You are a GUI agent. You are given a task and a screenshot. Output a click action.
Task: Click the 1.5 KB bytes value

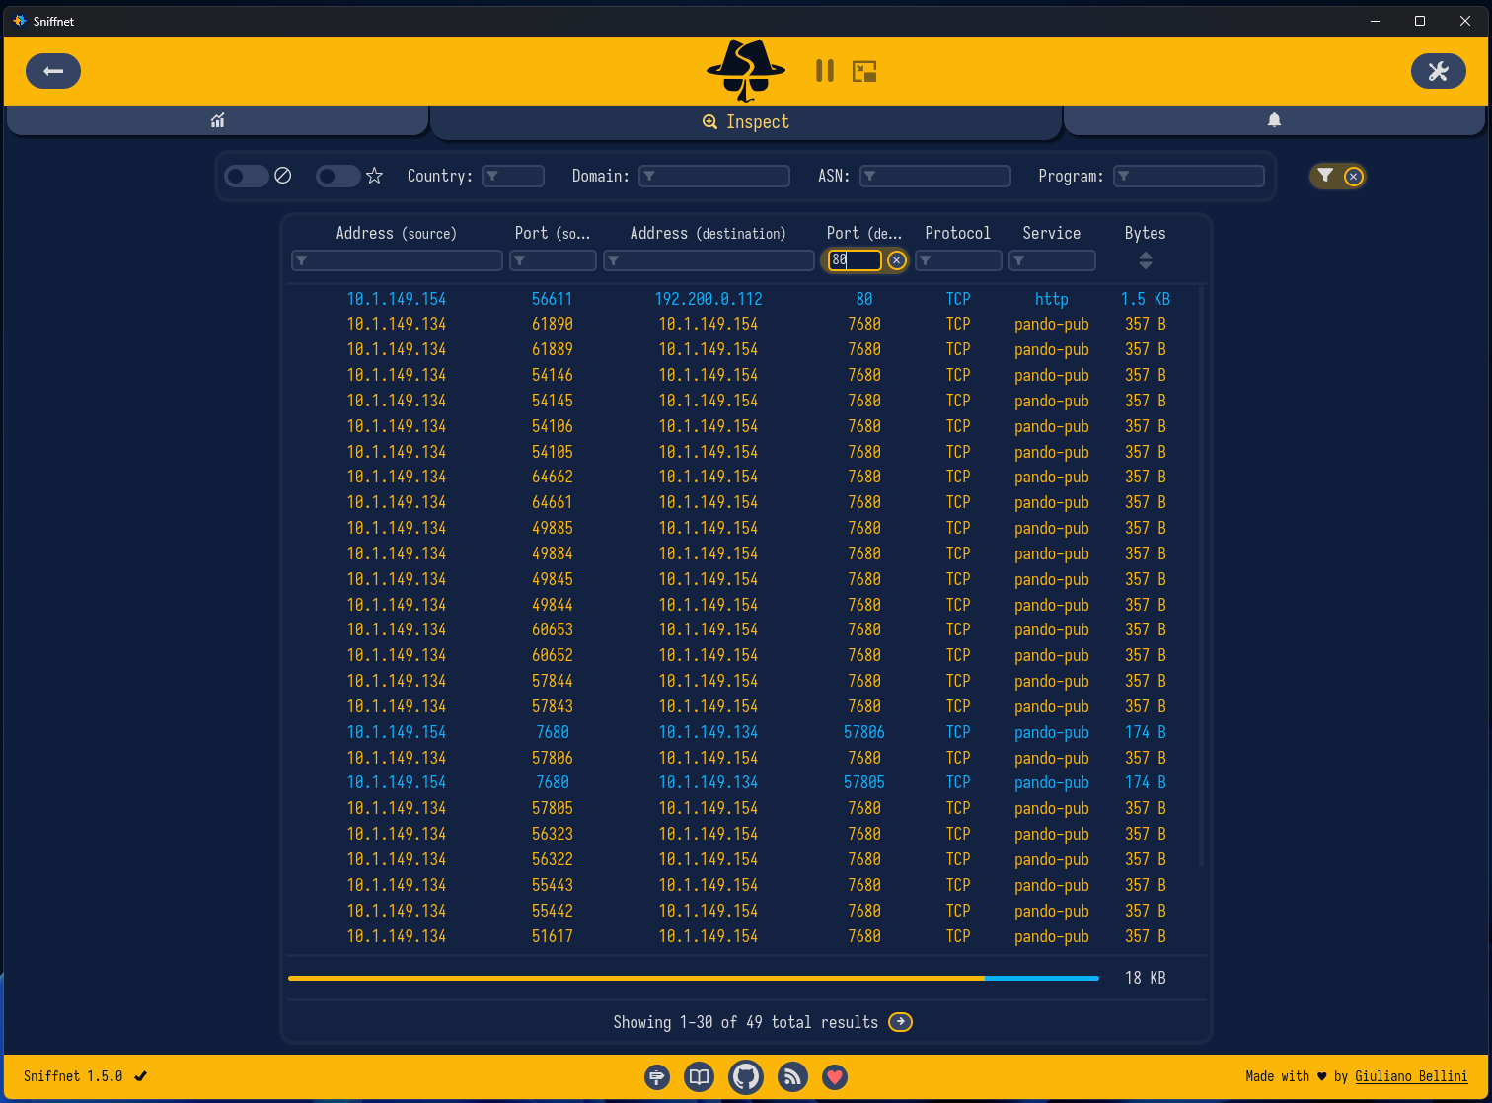[1146, 299]
